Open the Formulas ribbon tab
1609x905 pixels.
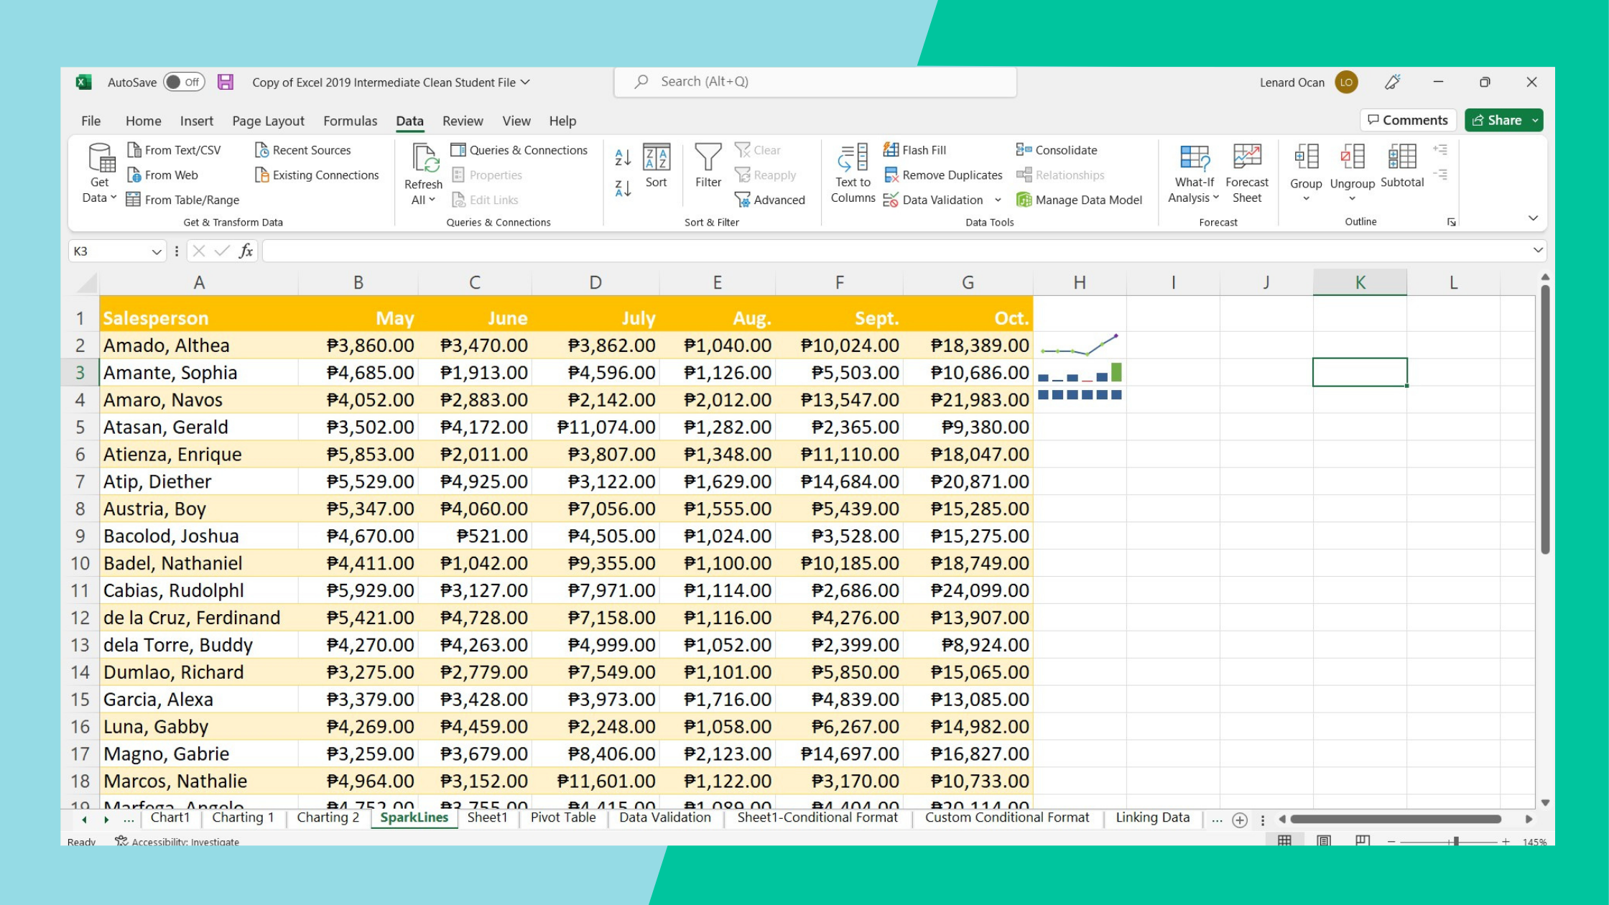pos(350,121)
